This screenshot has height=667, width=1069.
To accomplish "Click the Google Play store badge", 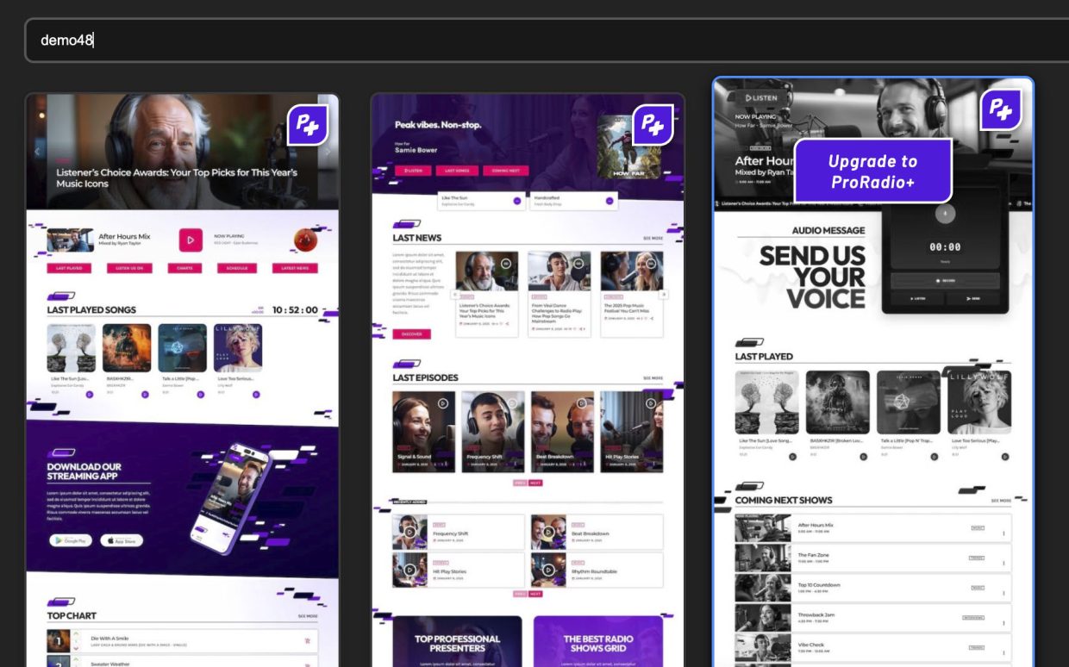I will tap(71, 540).
